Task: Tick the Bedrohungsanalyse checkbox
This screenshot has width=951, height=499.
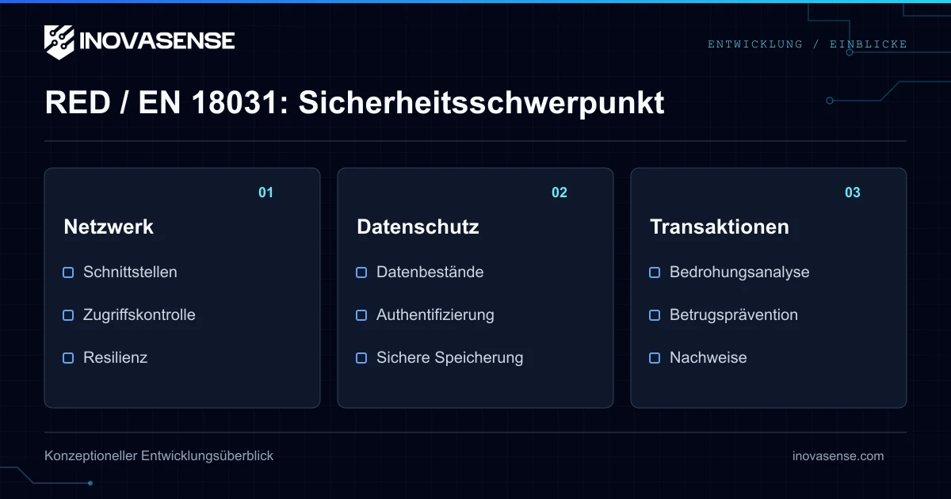Action: point(655,272)
